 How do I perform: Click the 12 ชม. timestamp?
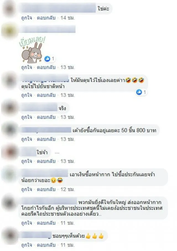click(67, 190)
